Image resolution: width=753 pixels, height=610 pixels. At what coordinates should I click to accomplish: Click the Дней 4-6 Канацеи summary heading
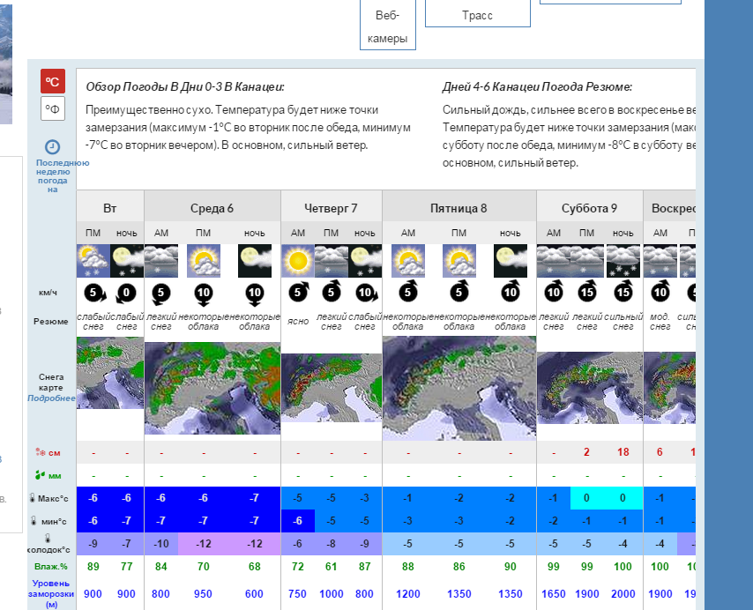coord(537,87)
